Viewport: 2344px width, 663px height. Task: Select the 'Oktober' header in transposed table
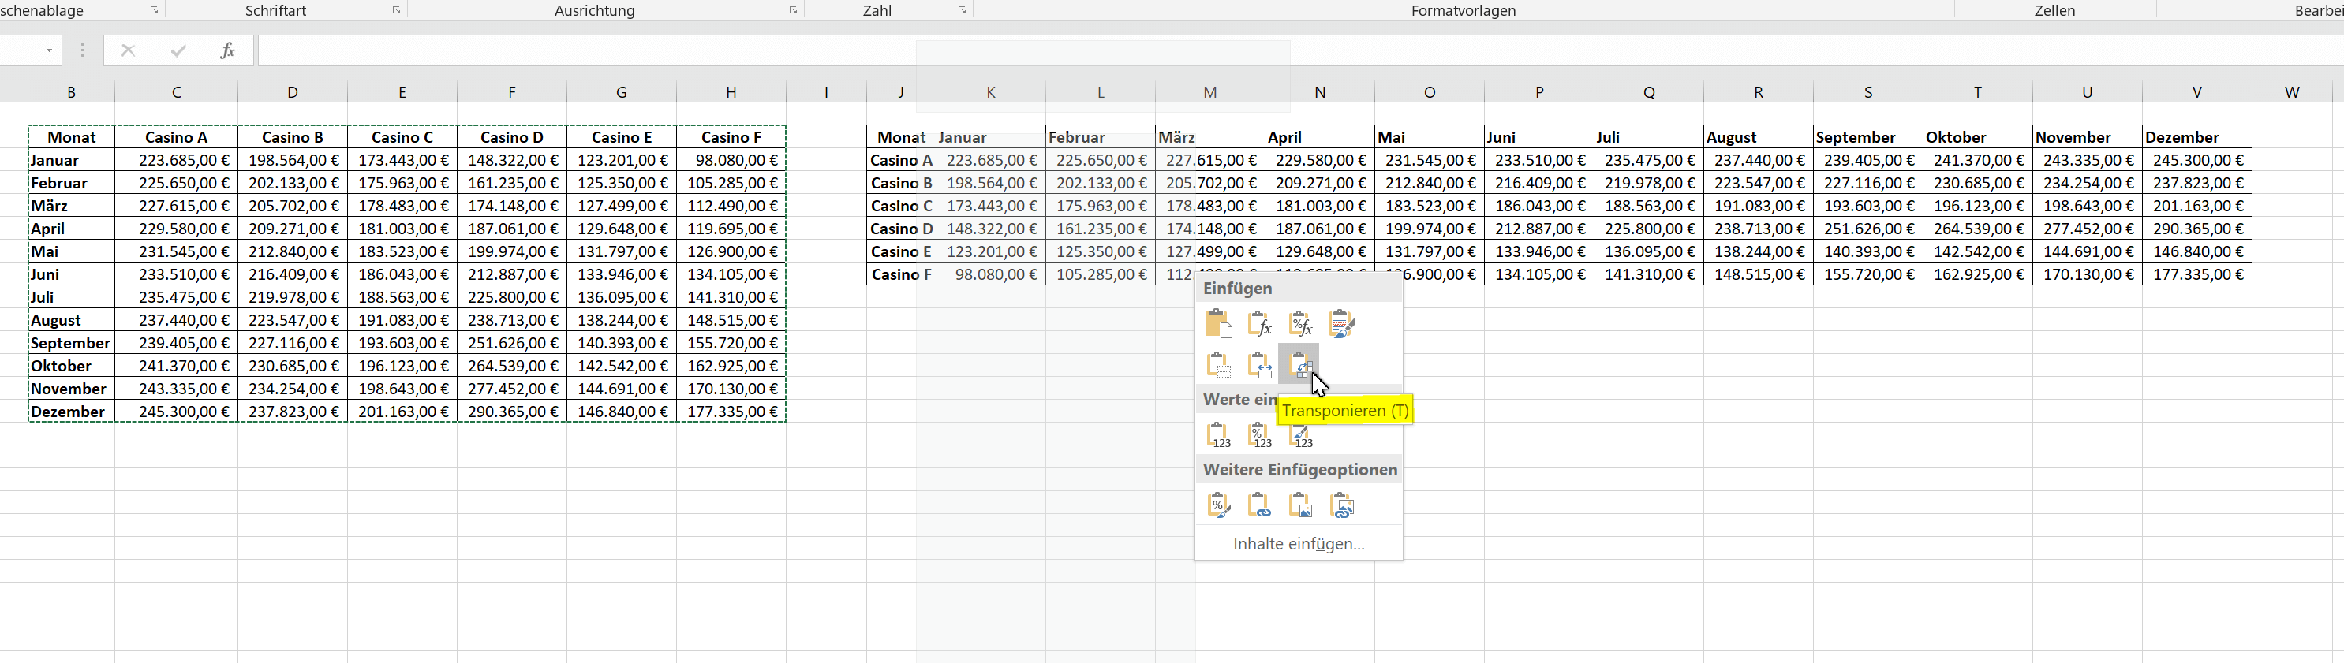tap(1978, 137)
